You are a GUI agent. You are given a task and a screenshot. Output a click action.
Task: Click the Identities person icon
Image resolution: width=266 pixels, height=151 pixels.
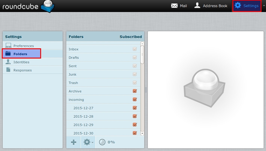point(8,62)
